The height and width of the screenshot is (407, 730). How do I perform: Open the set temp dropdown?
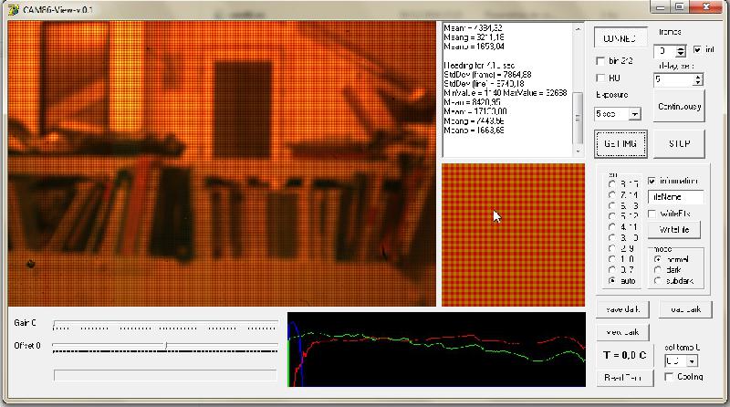click(x=693, y=360)
